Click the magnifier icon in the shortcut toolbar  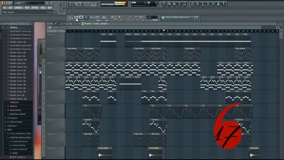coord(213,4)
